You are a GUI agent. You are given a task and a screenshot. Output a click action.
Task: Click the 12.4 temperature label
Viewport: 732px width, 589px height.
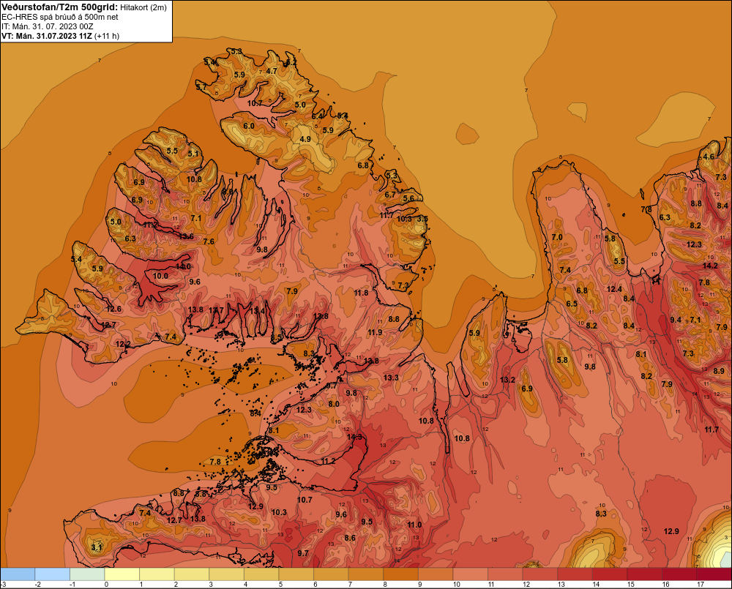614,289
